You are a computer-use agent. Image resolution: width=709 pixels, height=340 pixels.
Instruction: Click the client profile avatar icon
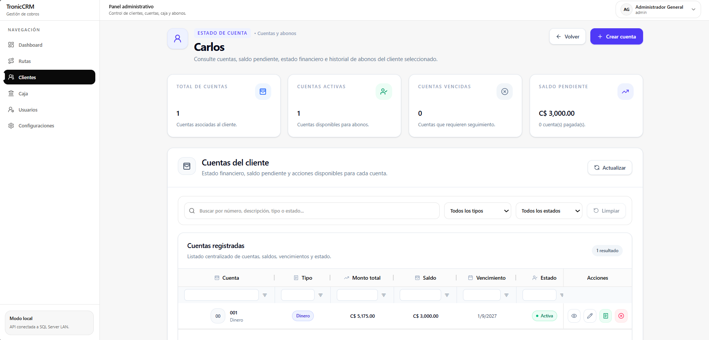(178, 38)
